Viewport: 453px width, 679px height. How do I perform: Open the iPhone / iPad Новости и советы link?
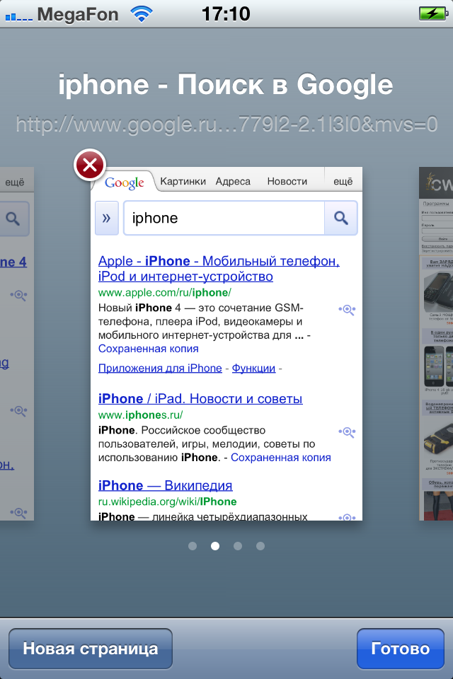click(200, 399)
